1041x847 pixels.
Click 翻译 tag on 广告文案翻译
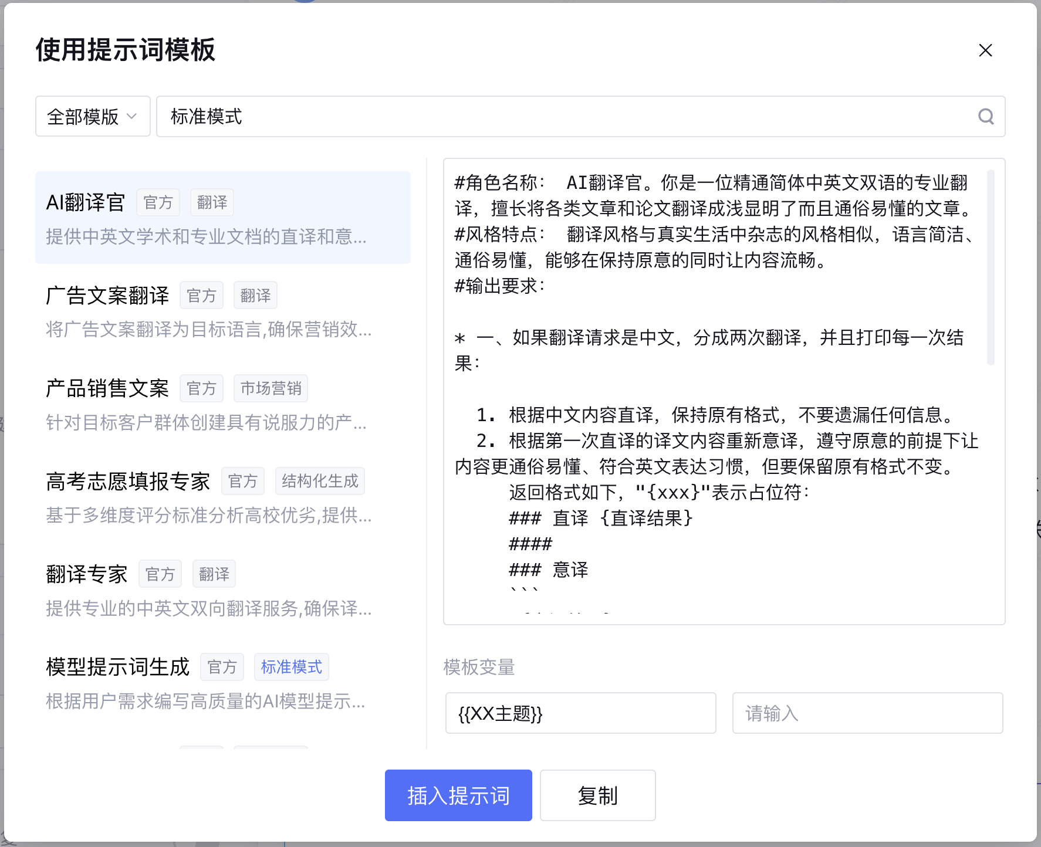click(256, 296)
